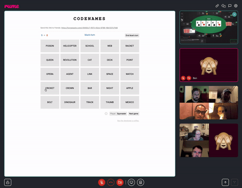The height and width of the screenshot is (188, 242).
Task: Start screen sharing monitor icon
Action: [131, 182]
